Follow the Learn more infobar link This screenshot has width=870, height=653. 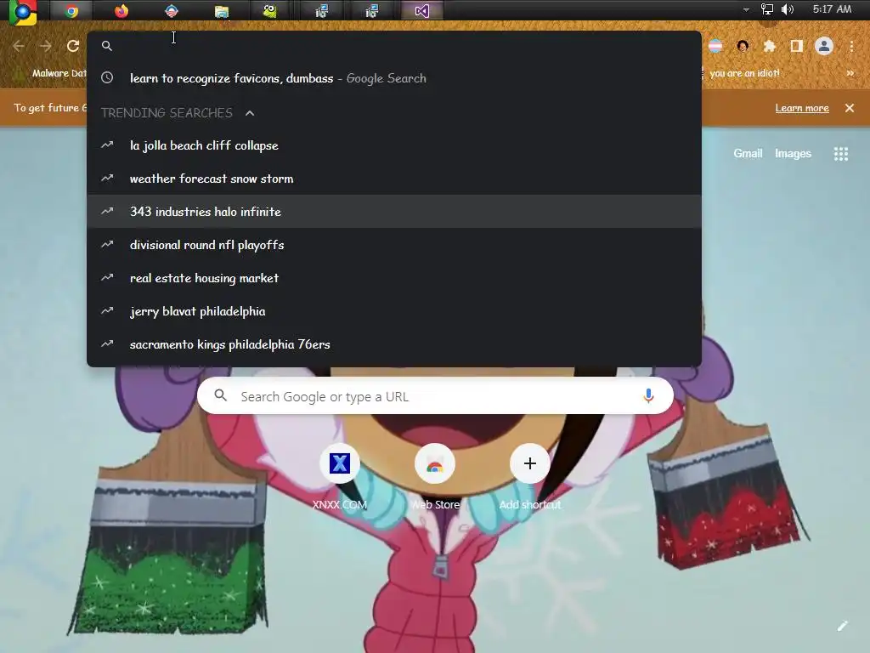pos(802,108)
